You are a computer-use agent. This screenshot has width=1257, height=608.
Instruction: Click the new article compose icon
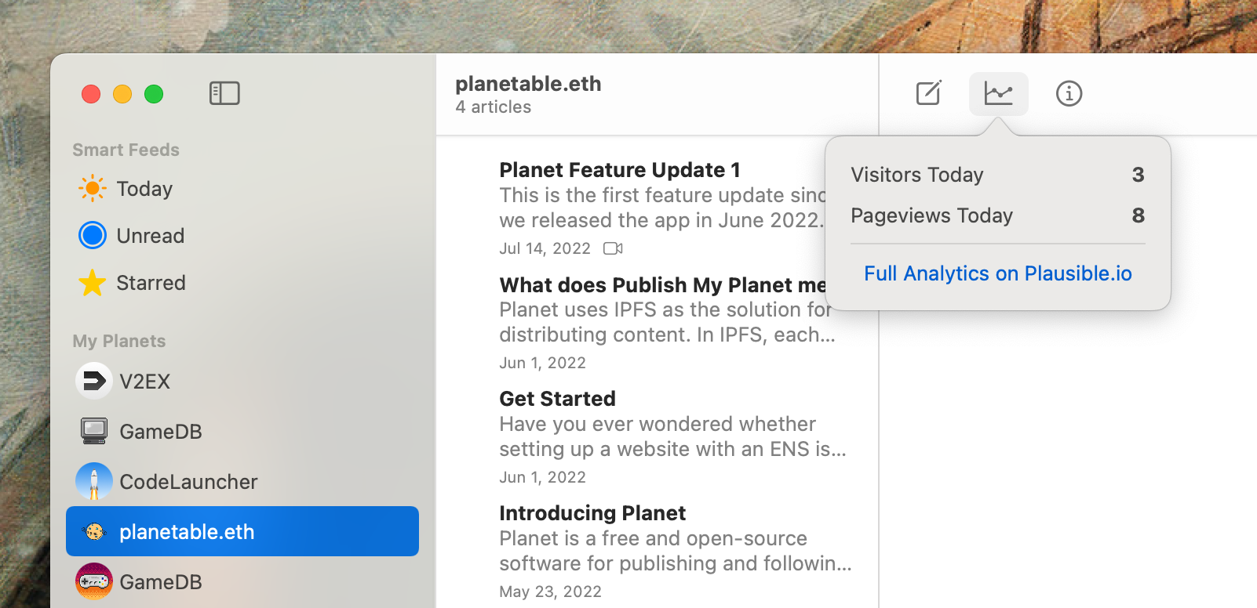pyautogui.click(x=929, y=93)
